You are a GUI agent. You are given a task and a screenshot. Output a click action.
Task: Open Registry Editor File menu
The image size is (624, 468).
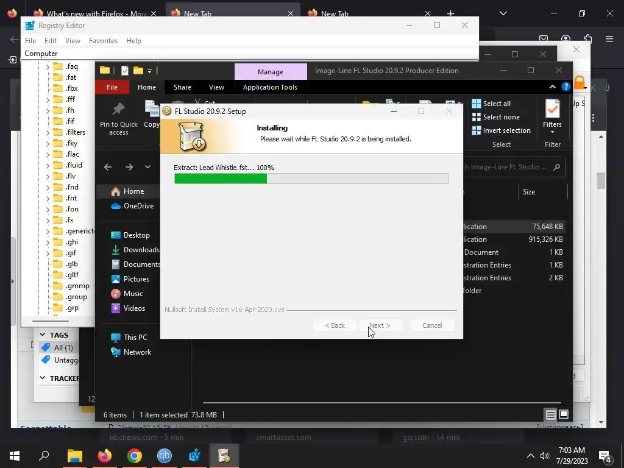(x=30, y=41)
